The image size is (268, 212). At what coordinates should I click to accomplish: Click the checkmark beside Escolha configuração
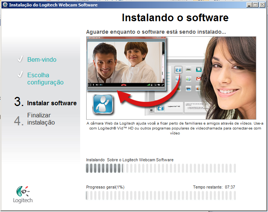click(x=20, y=75)
